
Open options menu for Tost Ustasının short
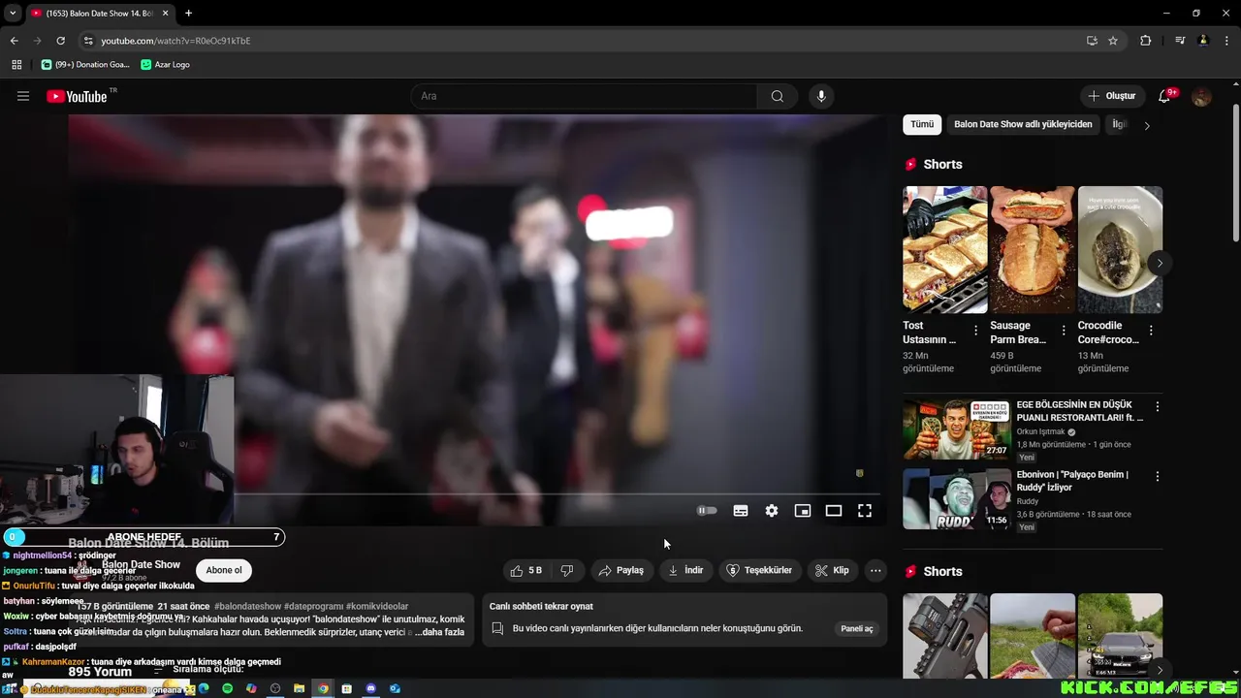[x=976, y=331]
